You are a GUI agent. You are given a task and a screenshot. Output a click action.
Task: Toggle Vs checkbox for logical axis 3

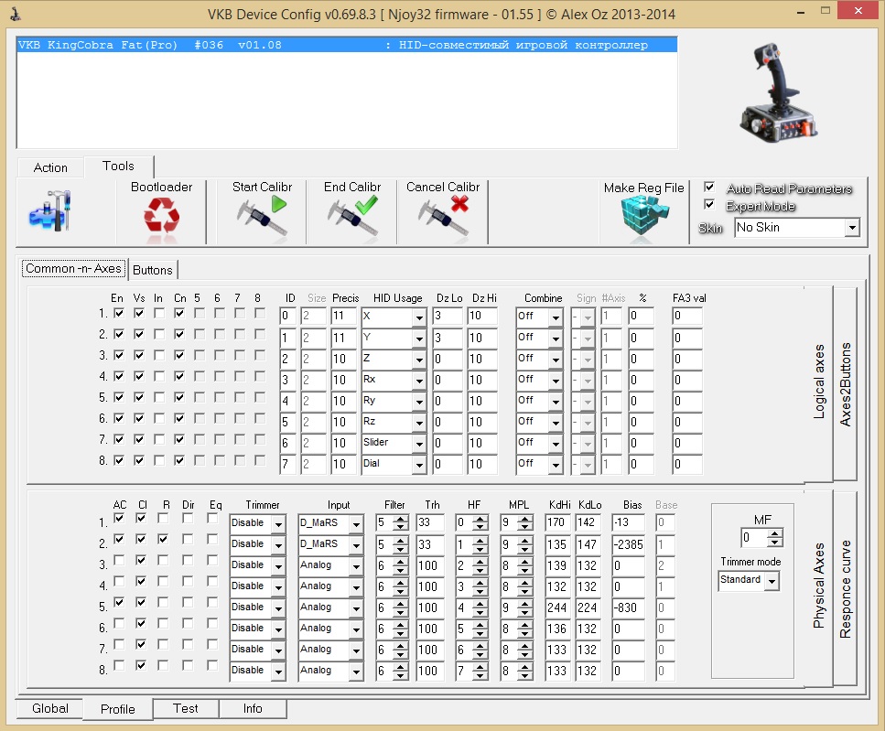[x=139, y=355]
